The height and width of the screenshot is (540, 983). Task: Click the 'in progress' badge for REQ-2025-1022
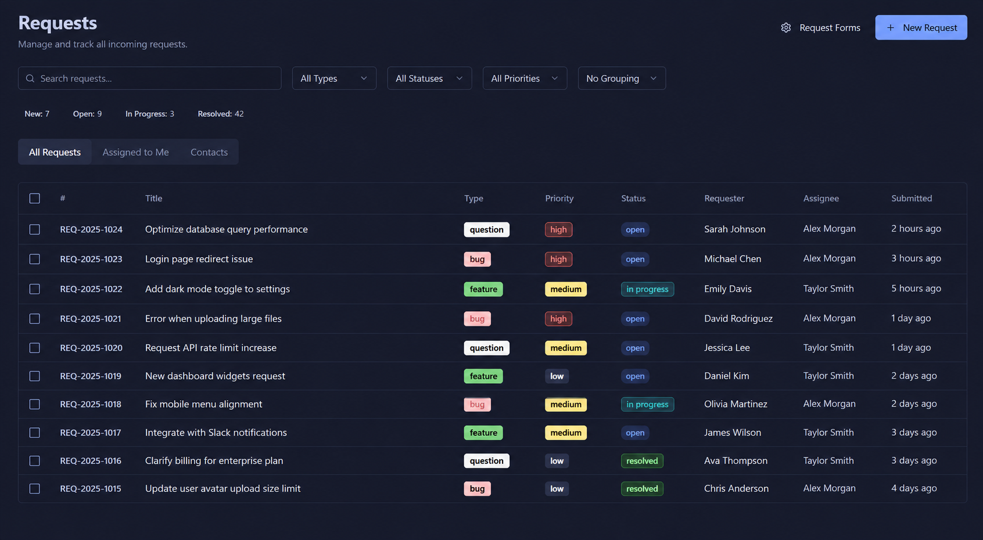pyautogui.click(x=647, y=289)
